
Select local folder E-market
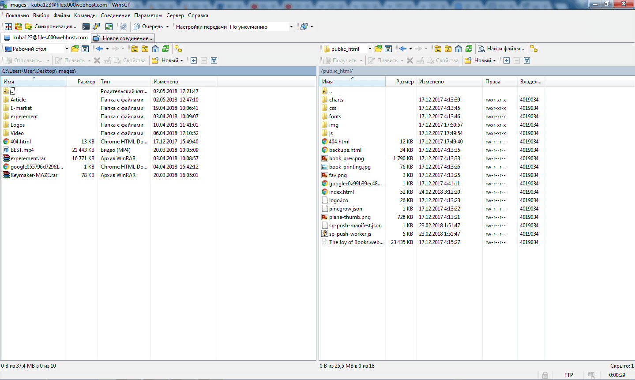point(21,108)
